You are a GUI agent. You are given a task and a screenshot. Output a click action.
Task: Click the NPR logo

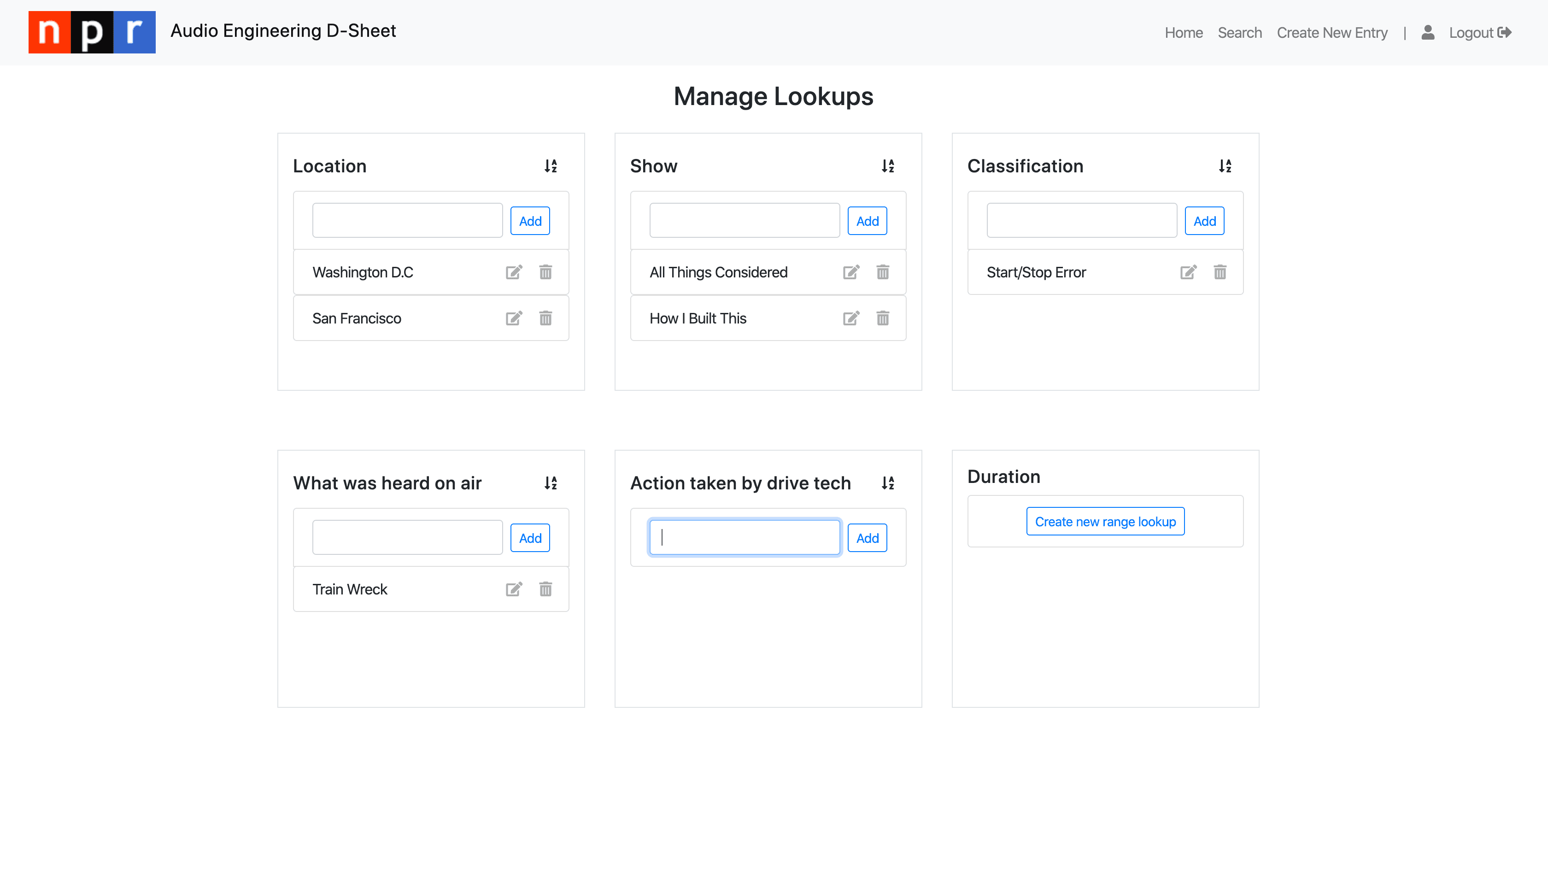pos(92,32)
